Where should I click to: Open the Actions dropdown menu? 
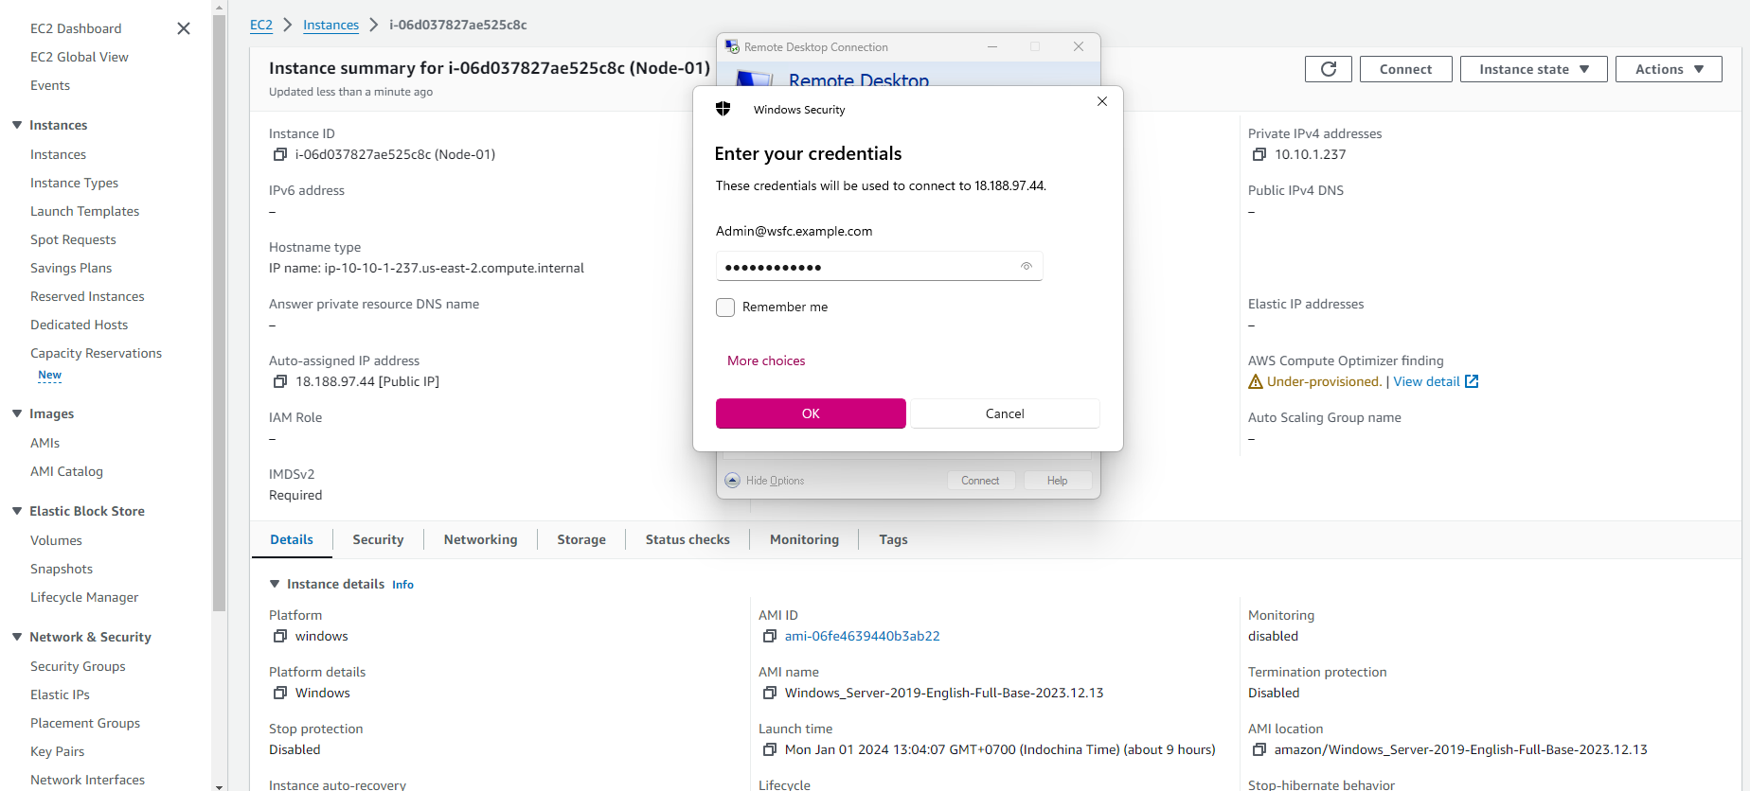coord(1668,69)
